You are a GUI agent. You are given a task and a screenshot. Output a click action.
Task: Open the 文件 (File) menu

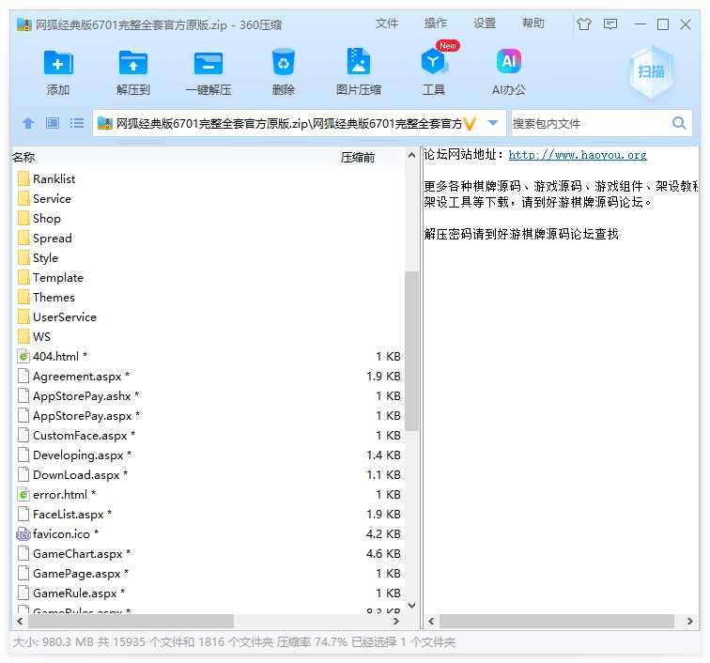(386, 23)
